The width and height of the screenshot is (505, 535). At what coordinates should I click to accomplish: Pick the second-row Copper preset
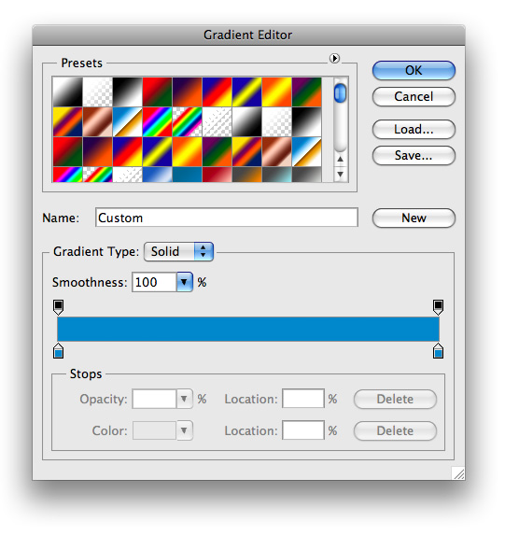[x=98, y=121]
